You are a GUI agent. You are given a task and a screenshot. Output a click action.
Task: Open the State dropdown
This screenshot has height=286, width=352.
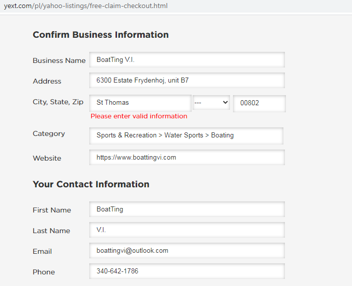click(x=211, y=103)
